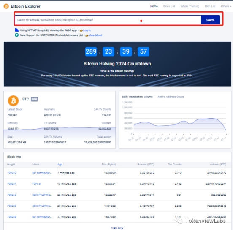233x230 pixels.
Task: Click the latest block value 798,242
Action: (12, 115)
